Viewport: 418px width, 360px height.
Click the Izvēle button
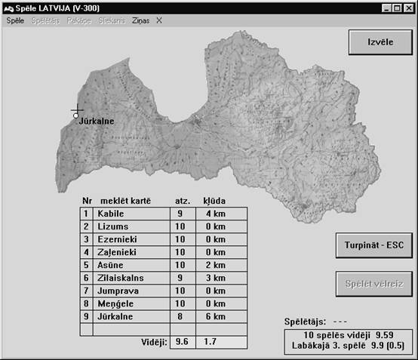click(380, 42)
